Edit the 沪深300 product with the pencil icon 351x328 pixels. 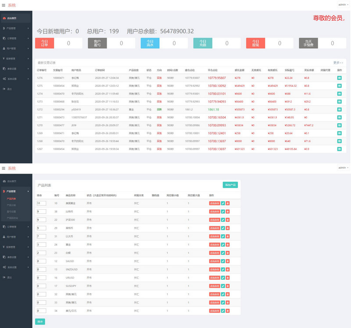tap(223, 220)
